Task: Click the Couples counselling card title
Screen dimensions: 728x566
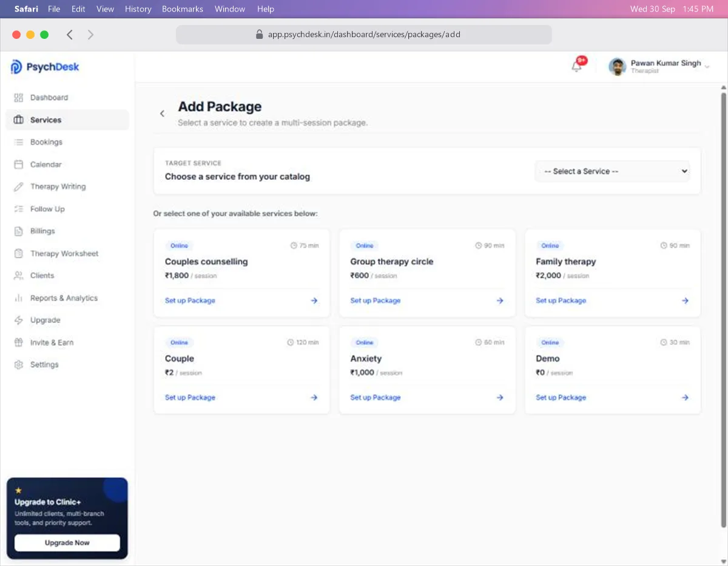Action: [206, 262]
